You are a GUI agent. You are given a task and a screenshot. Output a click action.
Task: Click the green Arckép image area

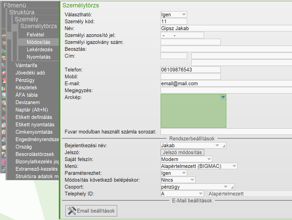193,111
